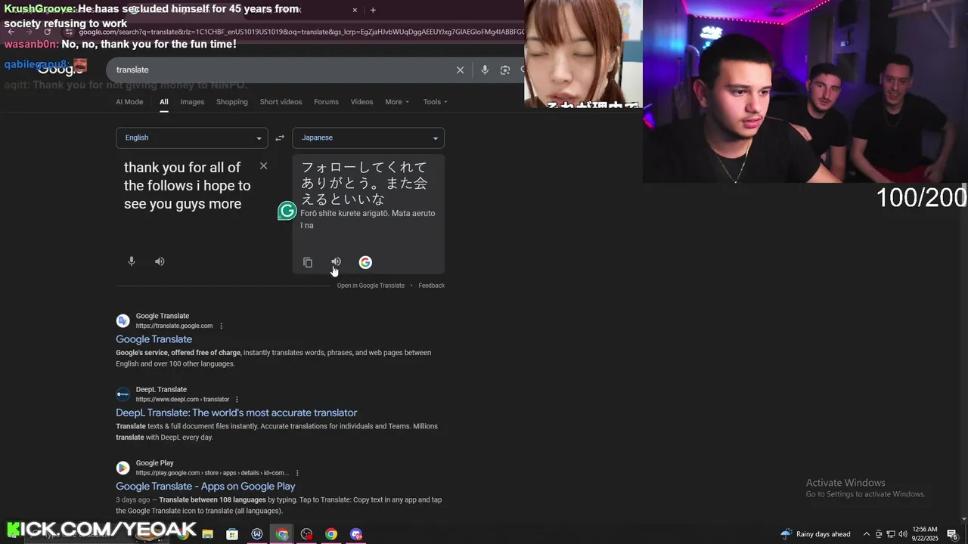Open DeepL Translate: The world's most accurate translator
968x544 pixels.
click(236, 413)
